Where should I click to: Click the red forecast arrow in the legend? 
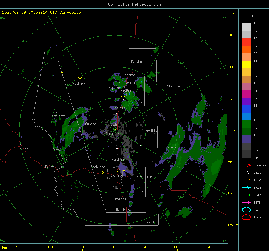(246, 165)
